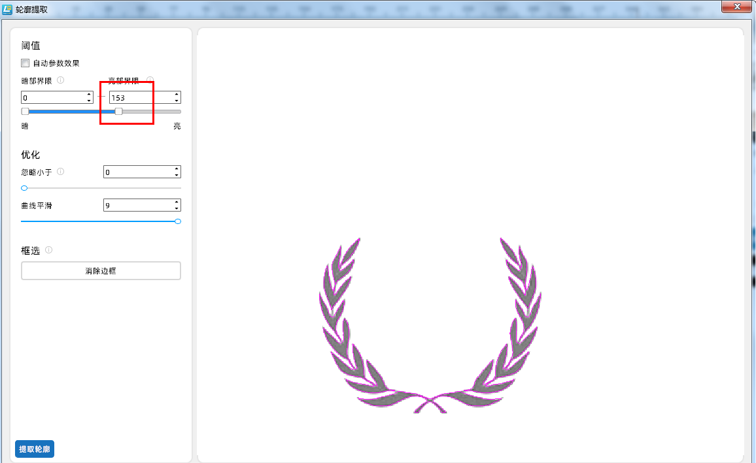Screen dimensions: 756x463
Task: Decrease the 亮部界限 value with down arrow
Action: click(177, 101)
